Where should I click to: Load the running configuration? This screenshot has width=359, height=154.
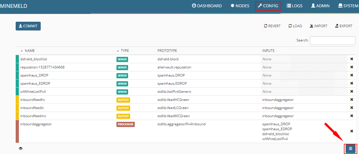coord(295,26)
